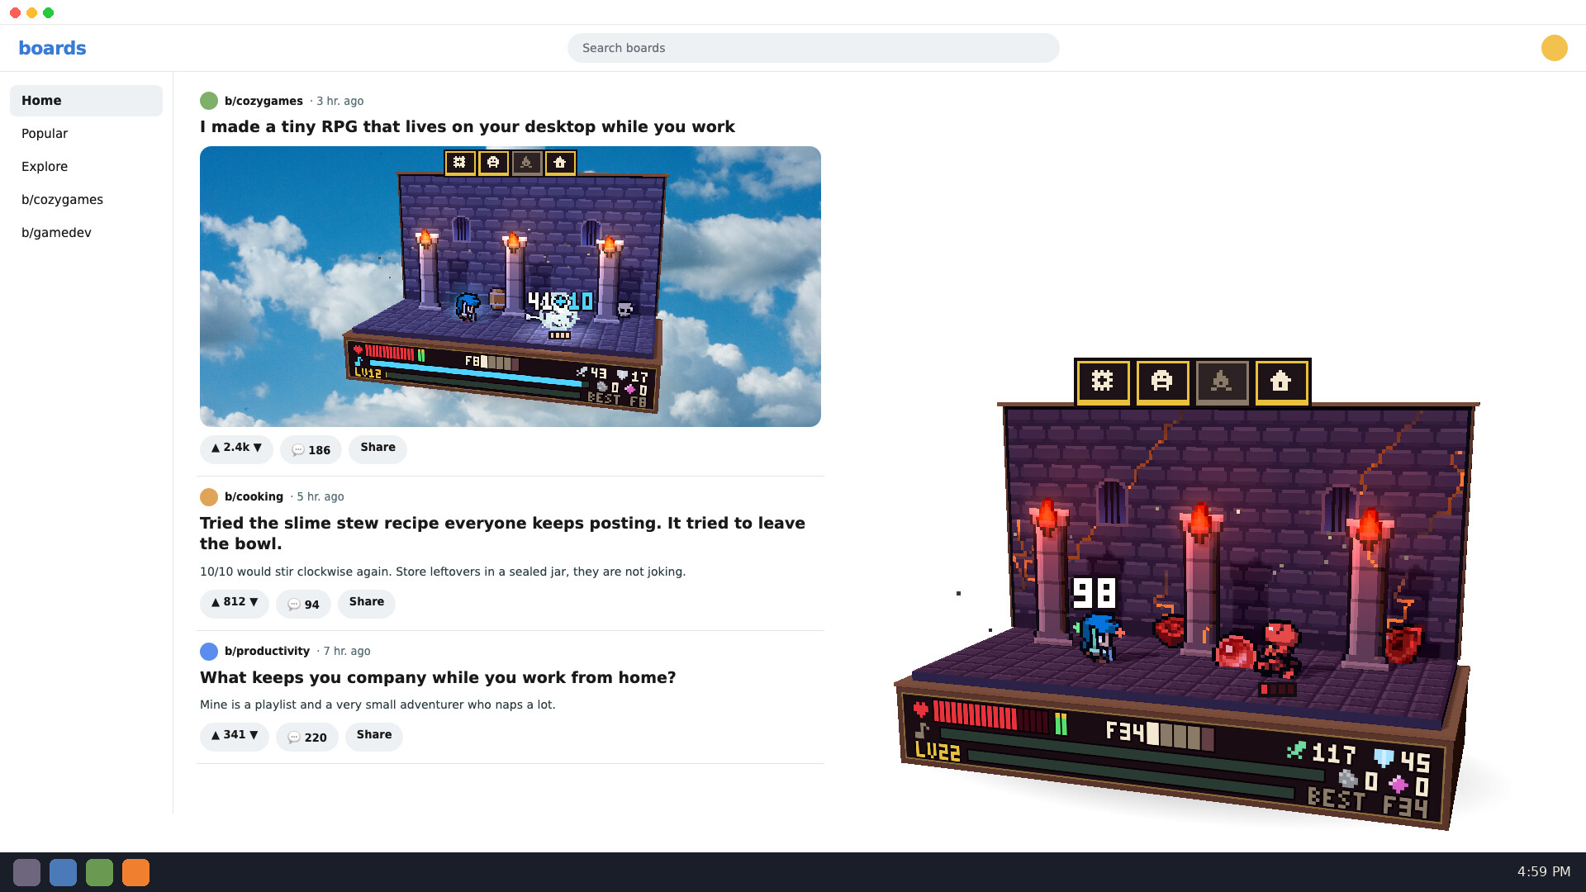The height and width of the screenshot is (892, 1586).
Task: Open the 220 comments on the work from home post
Action: (307, 737)
